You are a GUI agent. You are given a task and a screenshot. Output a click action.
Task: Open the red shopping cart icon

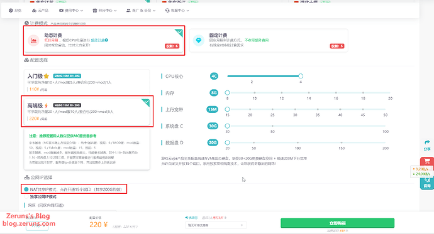point(427,161)
